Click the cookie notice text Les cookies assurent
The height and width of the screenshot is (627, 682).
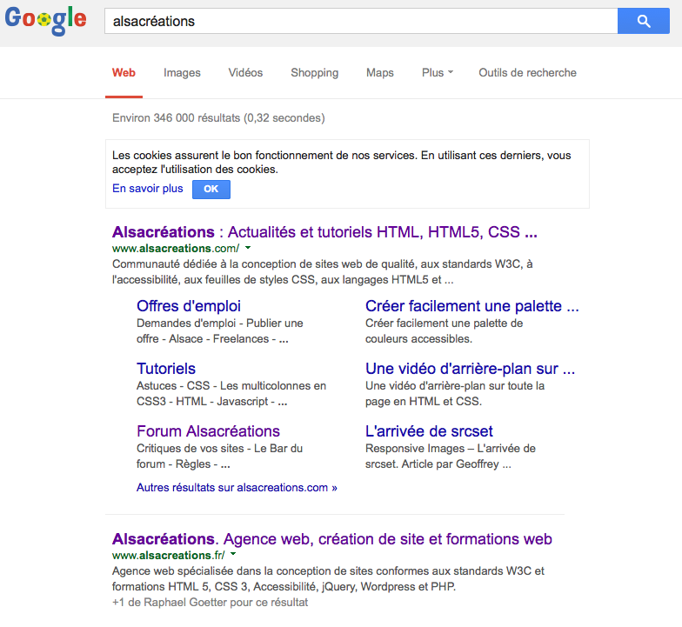341,162
